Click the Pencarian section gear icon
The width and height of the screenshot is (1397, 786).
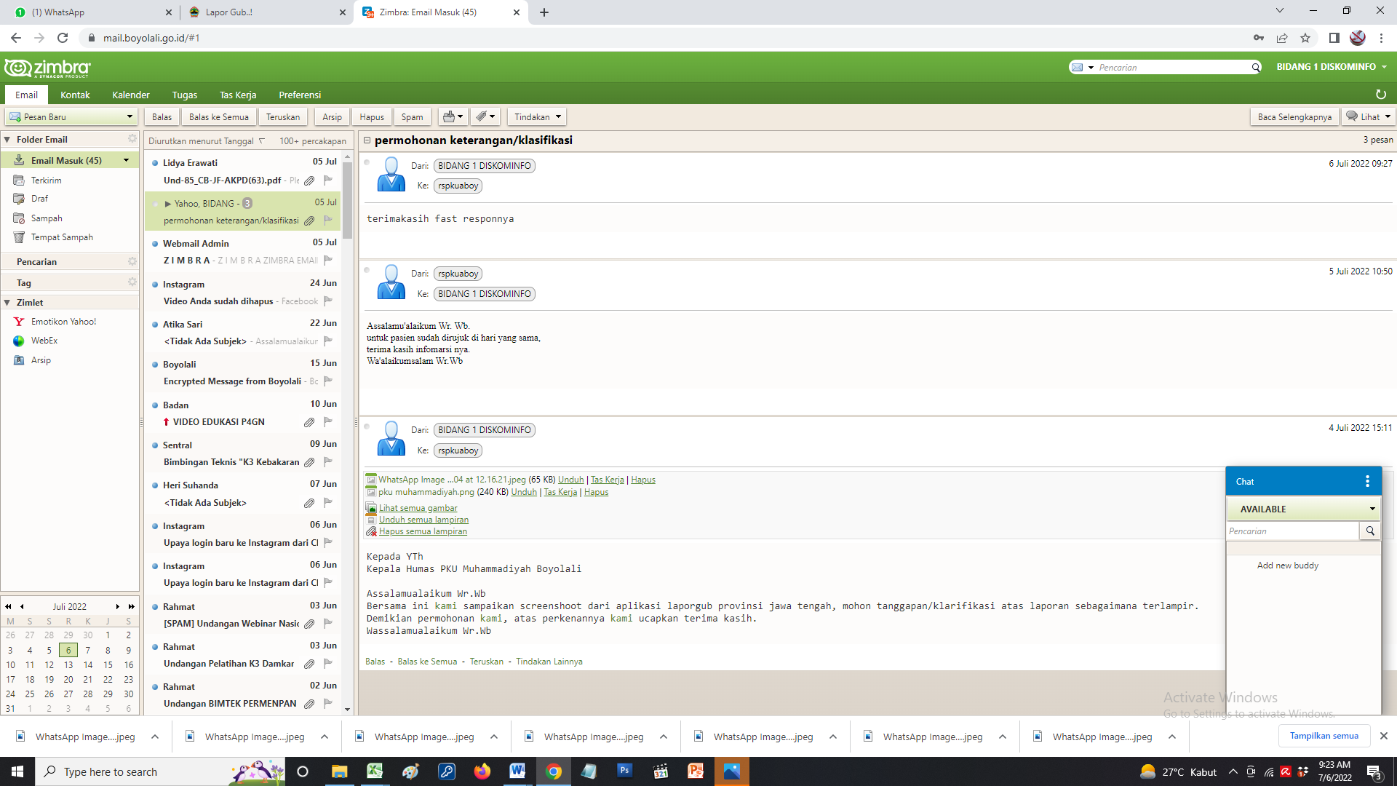click(x=132, y=261)
